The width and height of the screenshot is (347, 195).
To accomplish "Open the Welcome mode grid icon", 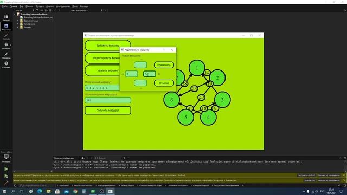I will tap(6, 17).
